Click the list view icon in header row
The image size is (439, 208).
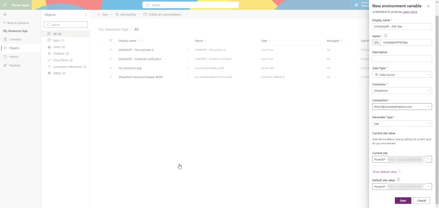point(111,41)
